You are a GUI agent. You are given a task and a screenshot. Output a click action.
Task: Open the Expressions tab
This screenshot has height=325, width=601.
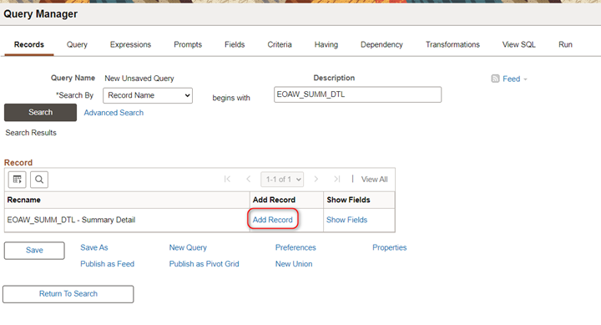pyautogui.click(x=130, y=44)
